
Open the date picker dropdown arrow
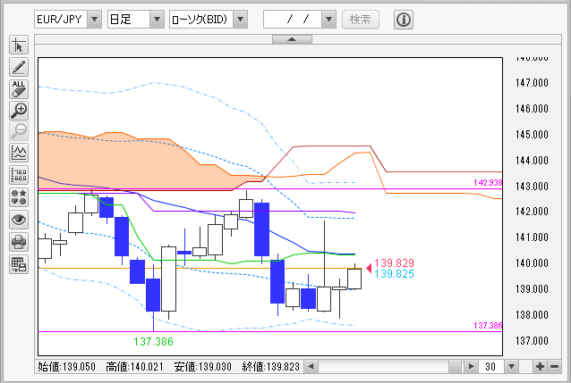coord(328,20)
